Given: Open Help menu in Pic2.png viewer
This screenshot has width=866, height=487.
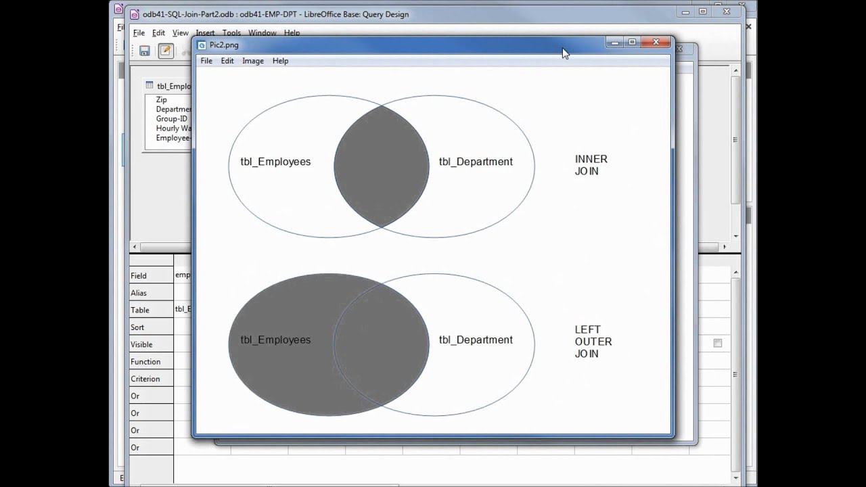Looking at the screenshot, I should 280,61.
